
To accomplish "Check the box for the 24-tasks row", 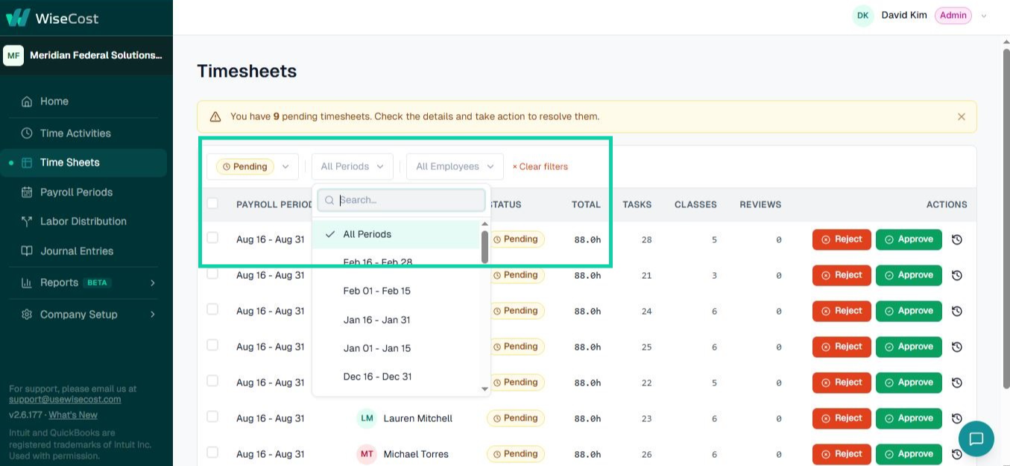I will point(212,309).
